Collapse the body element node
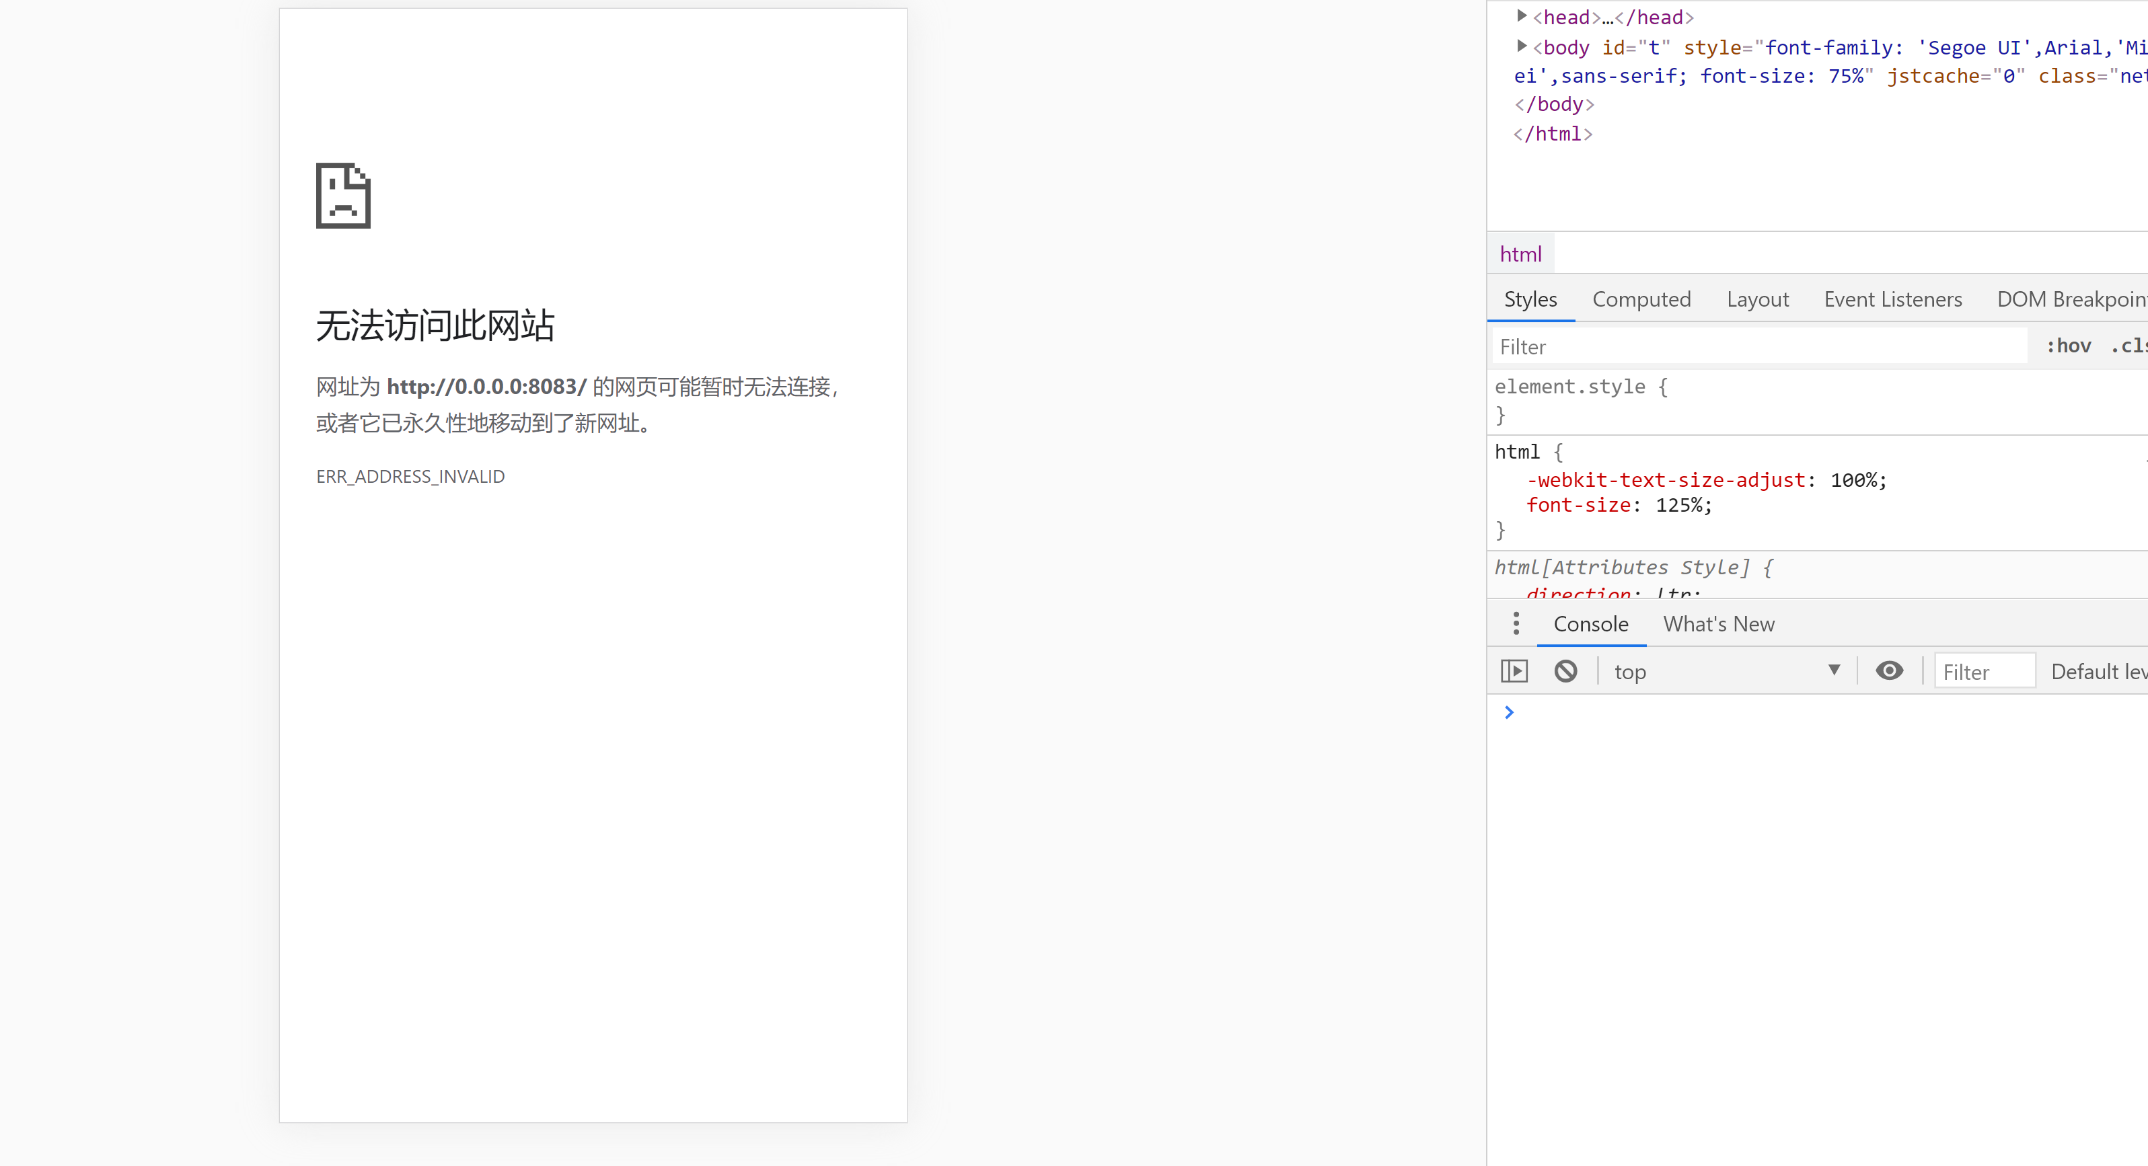2148x1166 pixels. [1521, 46]
